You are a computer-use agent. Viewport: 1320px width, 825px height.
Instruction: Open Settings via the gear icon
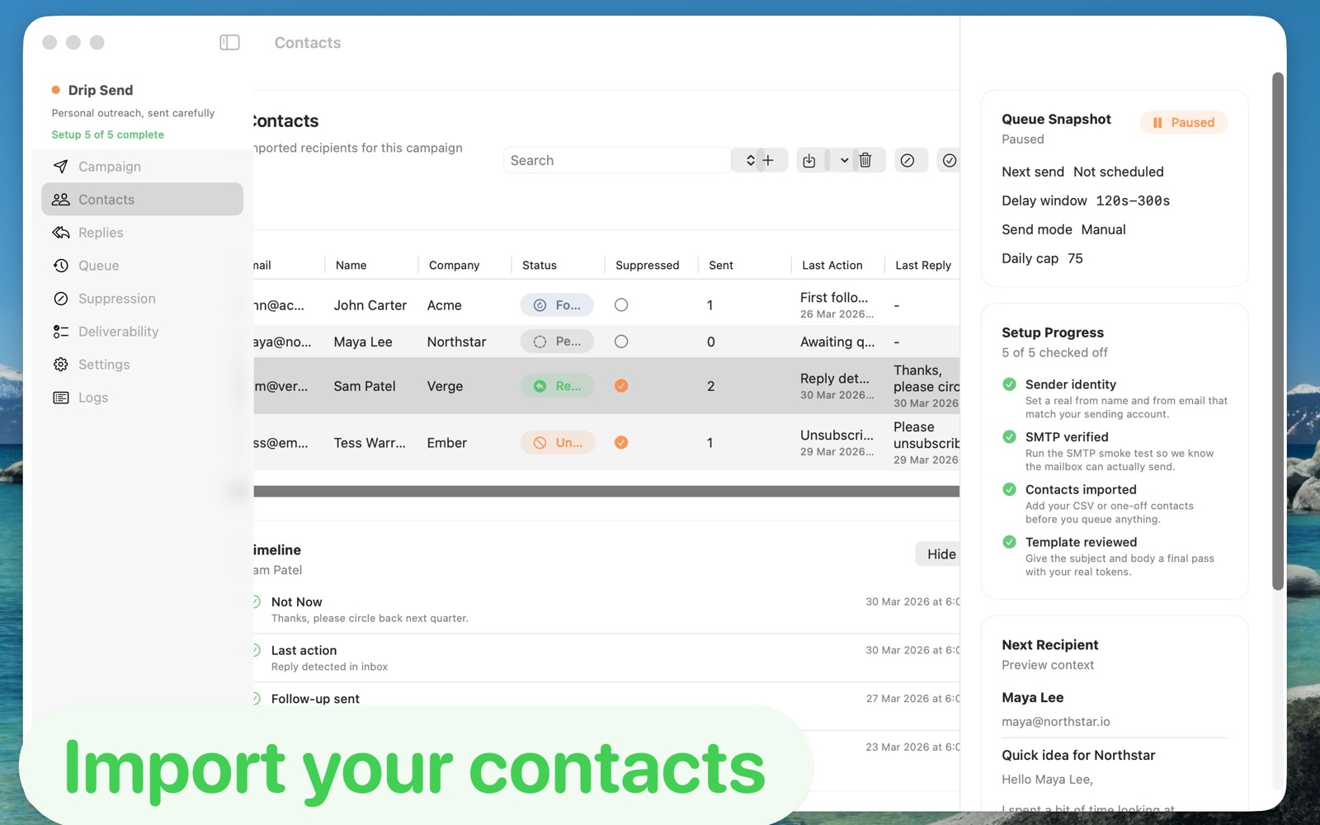click(x=60, y=364)
